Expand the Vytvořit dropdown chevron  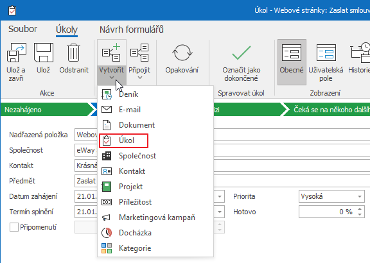(112, 78)
